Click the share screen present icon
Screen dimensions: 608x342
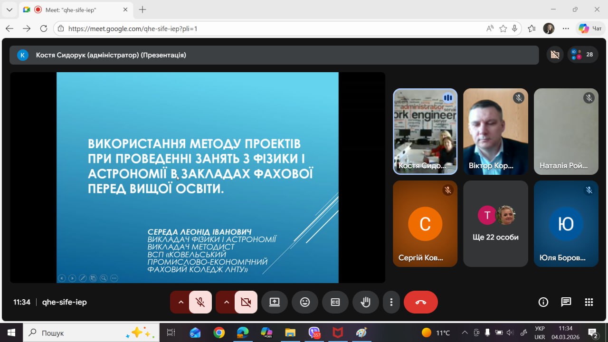(275, 302)
